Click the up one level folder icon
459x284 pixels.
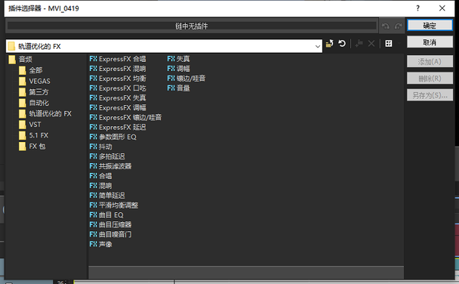[x=330, y=44]
